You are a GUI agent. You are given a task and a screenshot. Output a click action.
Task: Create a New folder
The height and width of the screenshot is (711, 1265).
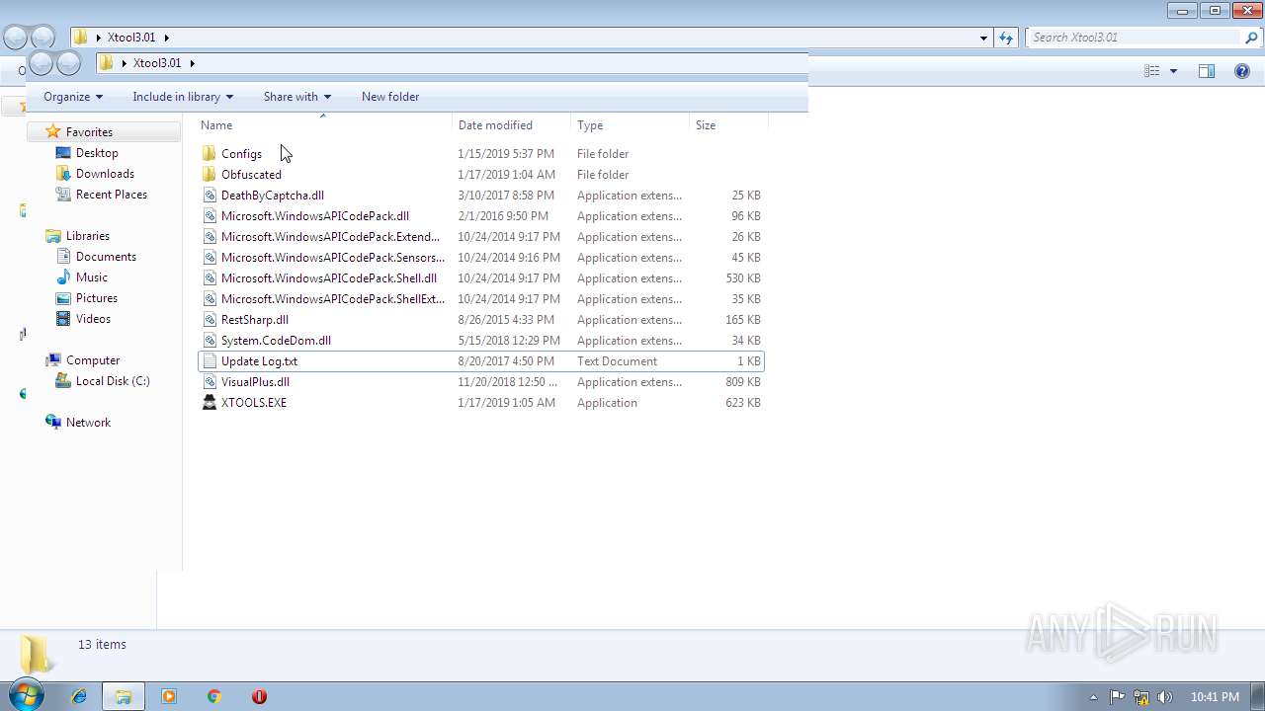[390, 97]
